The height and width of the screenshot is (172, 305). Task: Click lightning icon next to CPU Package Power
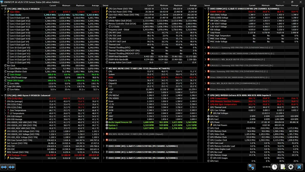click(x=5, y=155)
